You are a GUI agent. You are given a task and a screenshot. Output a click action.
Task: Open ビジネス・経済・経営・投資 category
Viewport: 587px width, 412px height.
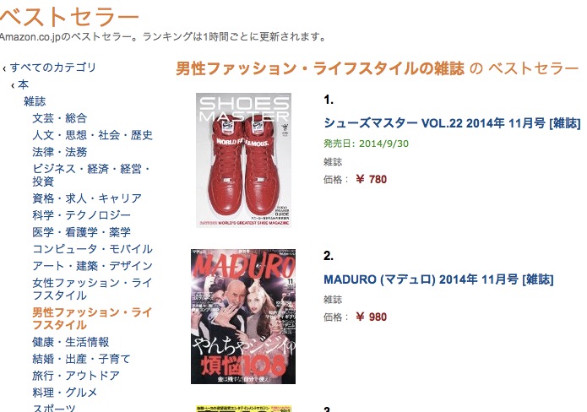point(92,175)
